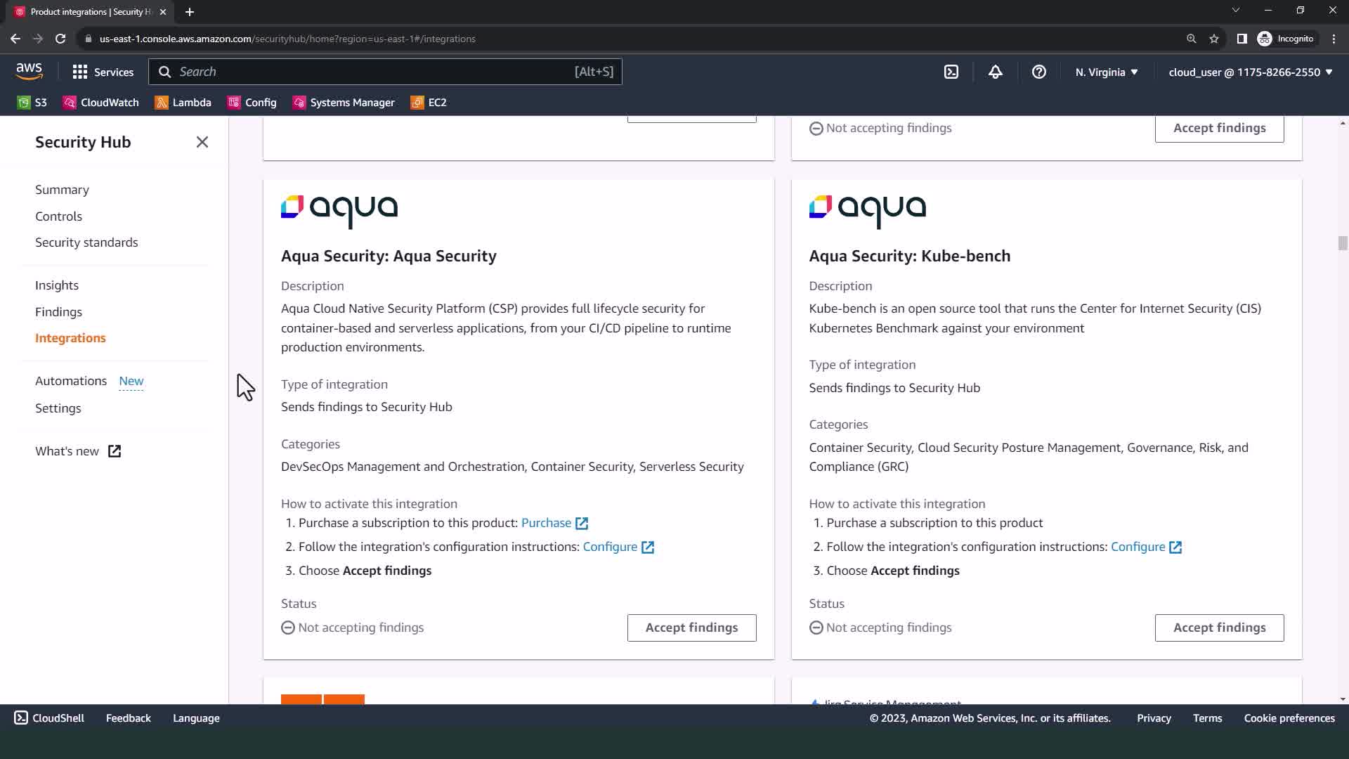
Task: Open Insights page in sidebar
Action: click(x=57, y=285)
